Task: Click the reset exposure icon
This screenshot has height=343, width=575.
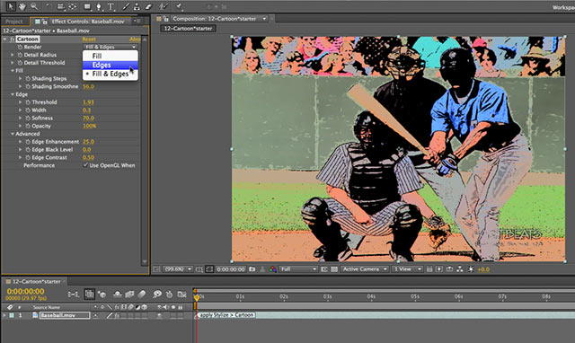Action: (x=471, y=269)
